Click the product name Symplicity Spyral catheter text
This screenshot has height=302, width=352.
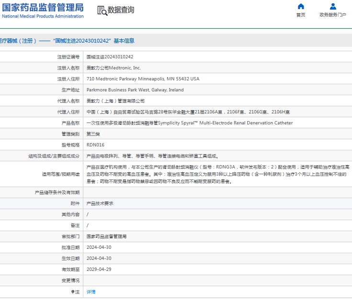point(190,123)
